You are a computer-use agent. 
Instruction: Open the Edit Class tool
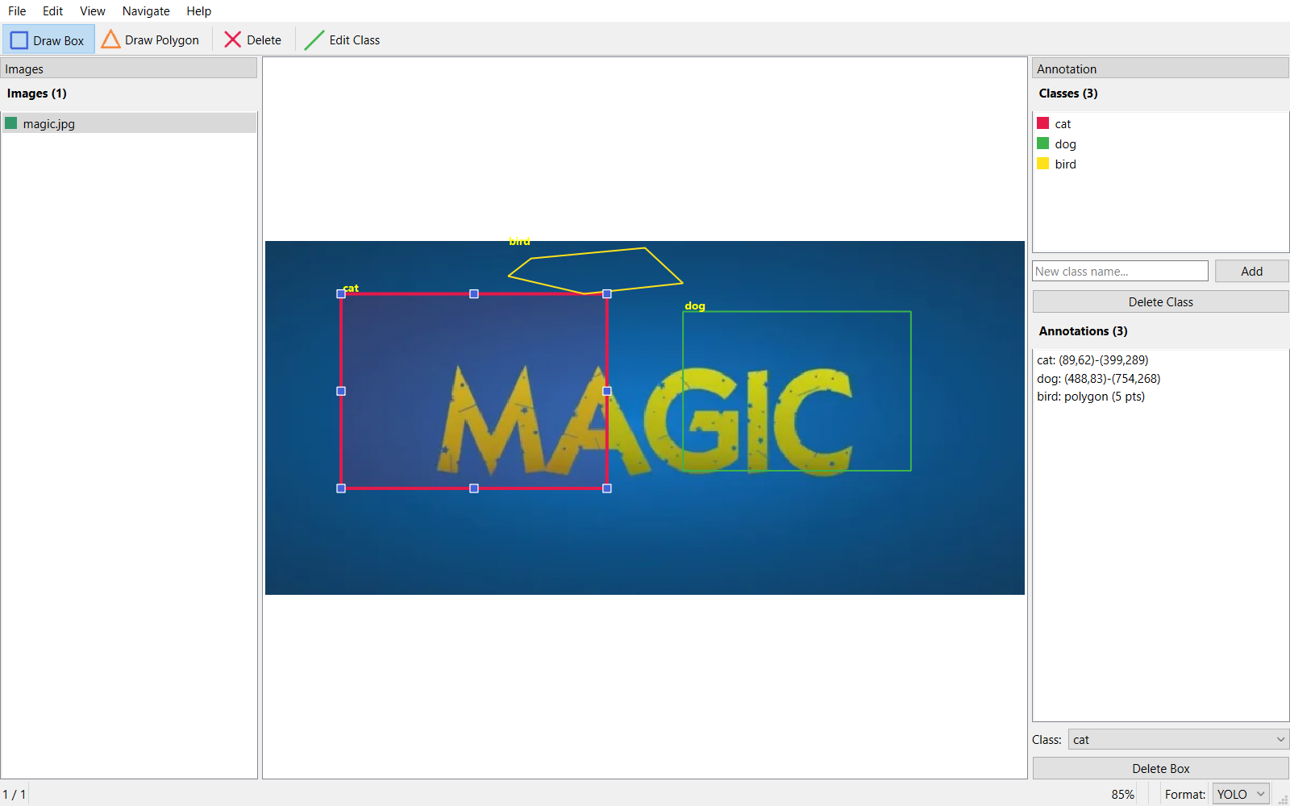click(x=343, y=40)
